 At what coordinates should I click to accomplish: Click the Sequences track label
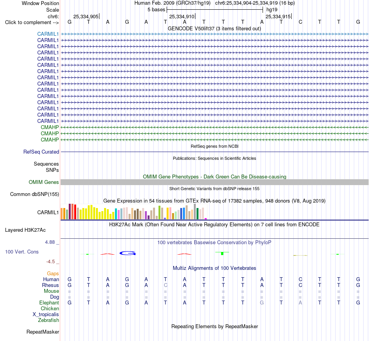(46, 164)
